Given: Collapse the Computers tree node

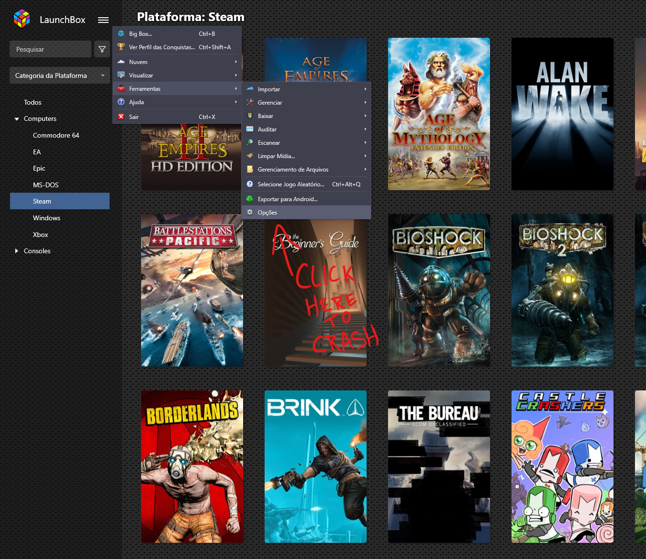Looking at the screenshot, I should pos(17,119).
